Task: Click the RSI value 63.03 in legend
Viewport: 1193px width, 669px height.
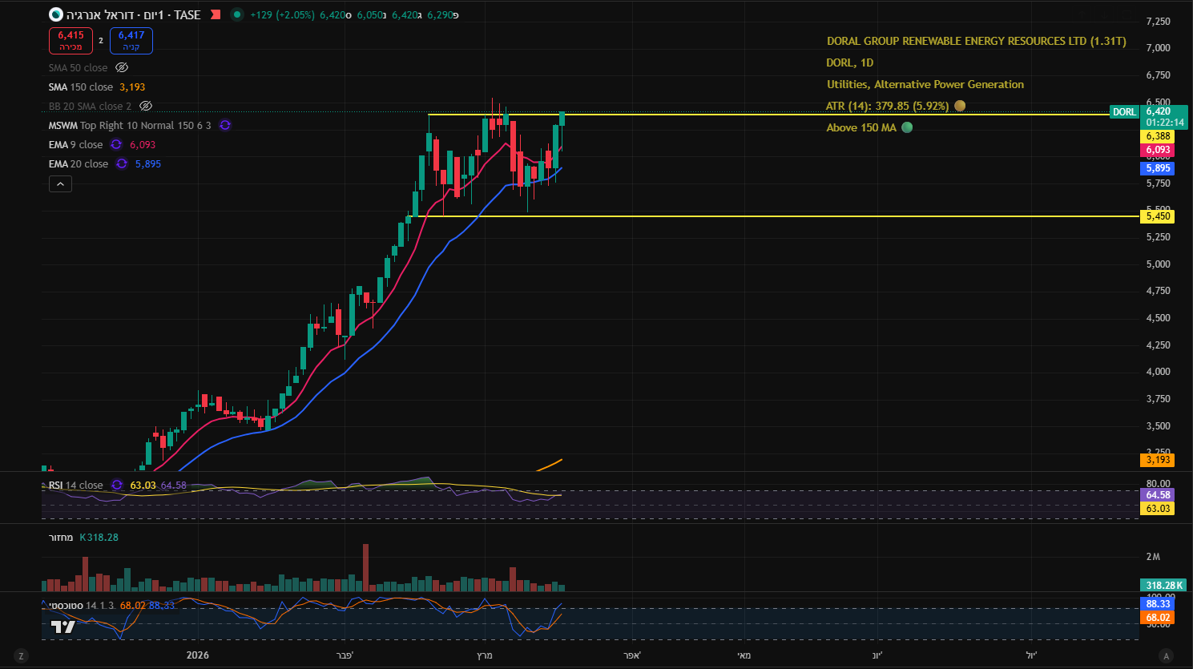Action: click(x=143, y=485)
